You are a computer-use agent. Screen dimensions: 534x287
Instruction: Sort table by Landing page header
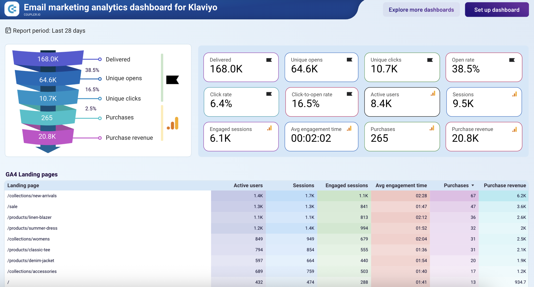click(x=23, y=185)
